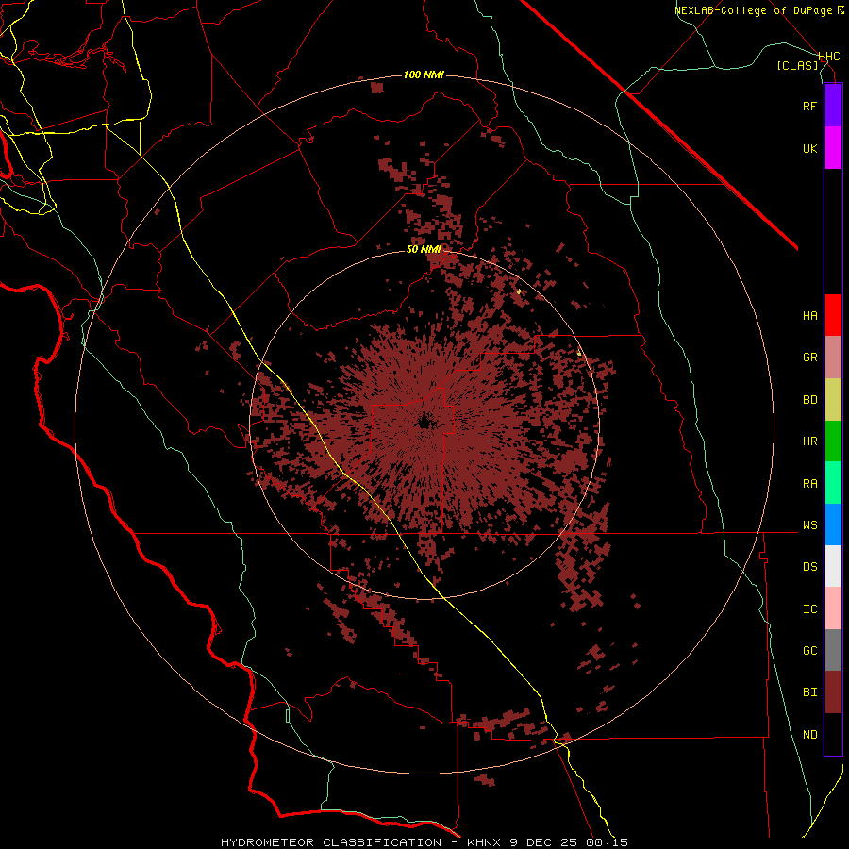The width and height of the screenshot is (849, 849).
Task: Click the WS legend label
Action: coord(810,525)
